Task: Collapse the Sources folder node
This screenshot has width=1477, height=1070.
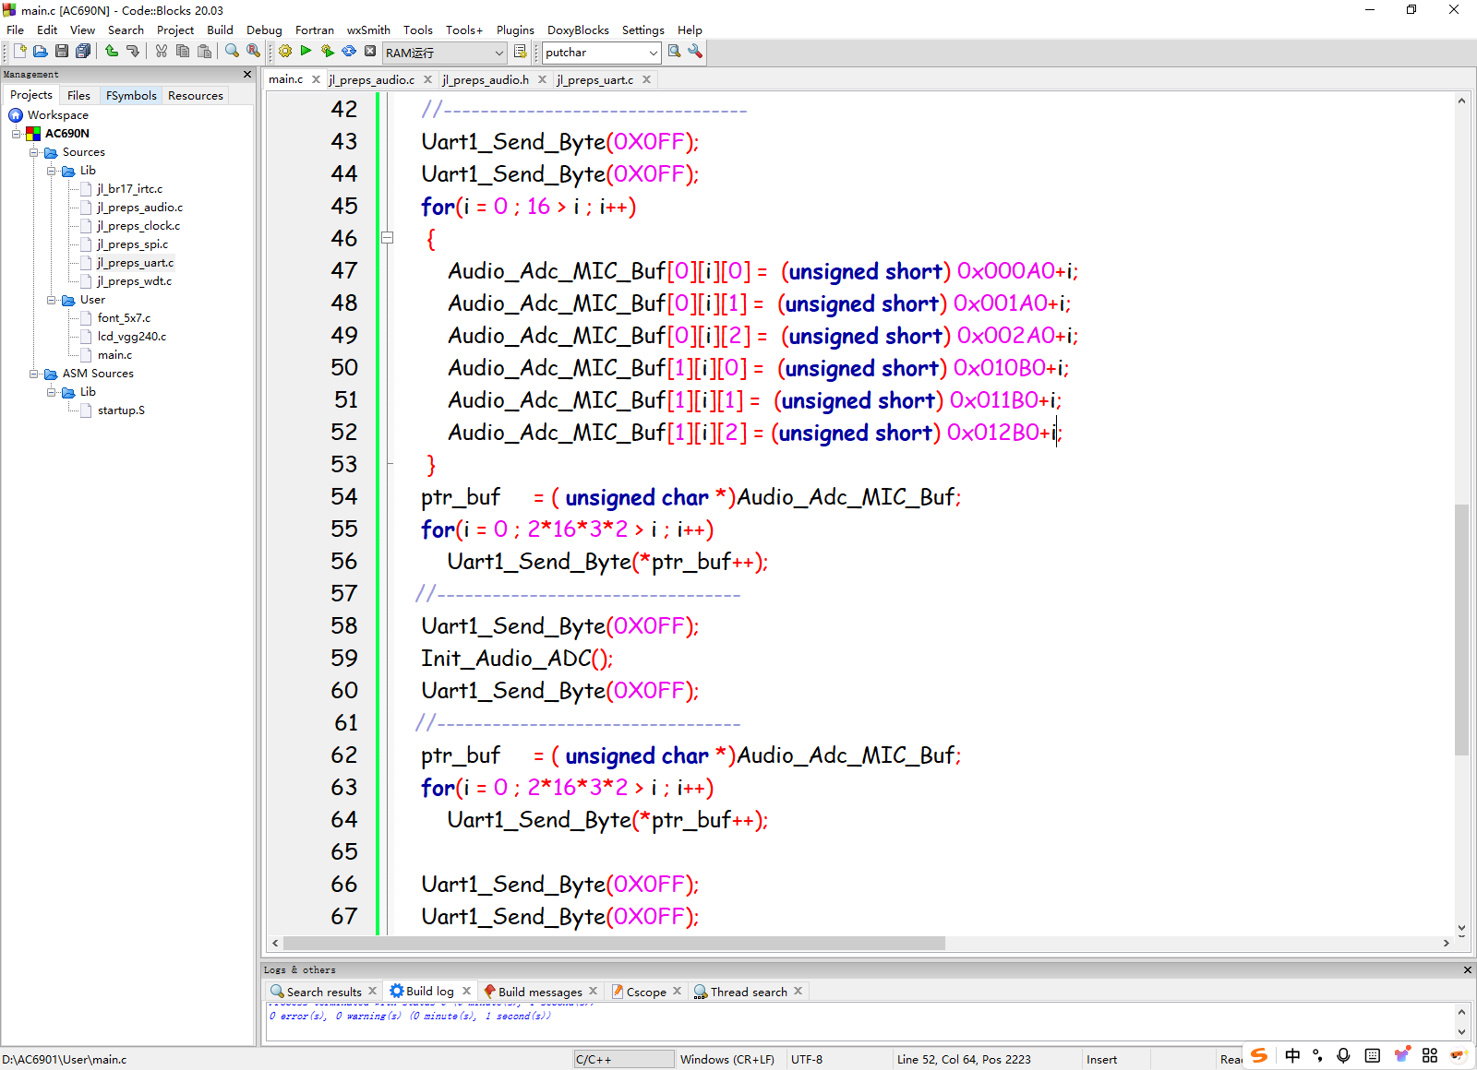Action: coord(33,152)
